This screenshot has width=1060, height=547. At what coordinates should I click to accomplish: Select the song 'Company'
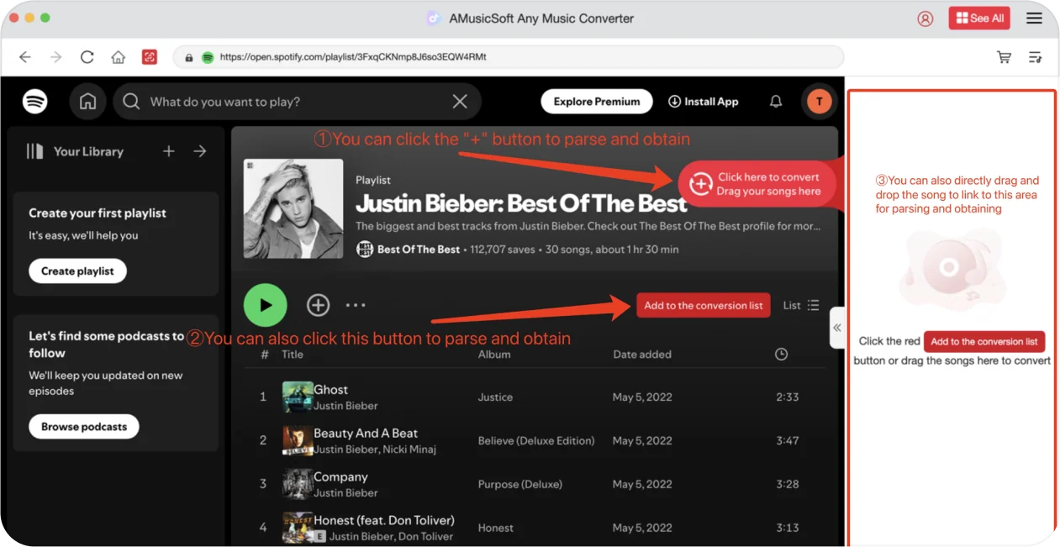pyautogui.click(x=340, y=477)
